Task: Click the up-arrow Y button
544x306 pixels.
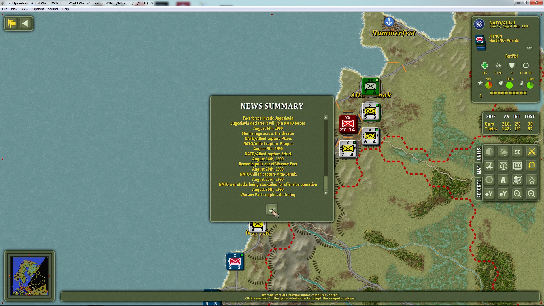Action: point(489,194)
